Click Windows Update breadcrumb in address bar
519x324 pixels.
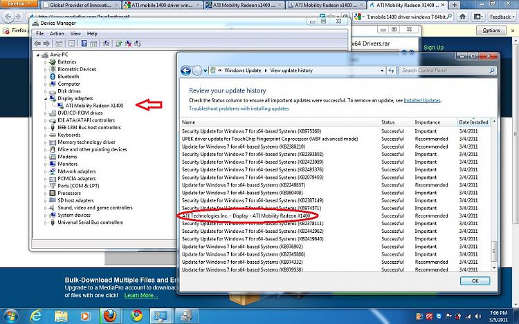tap(243, 70)
